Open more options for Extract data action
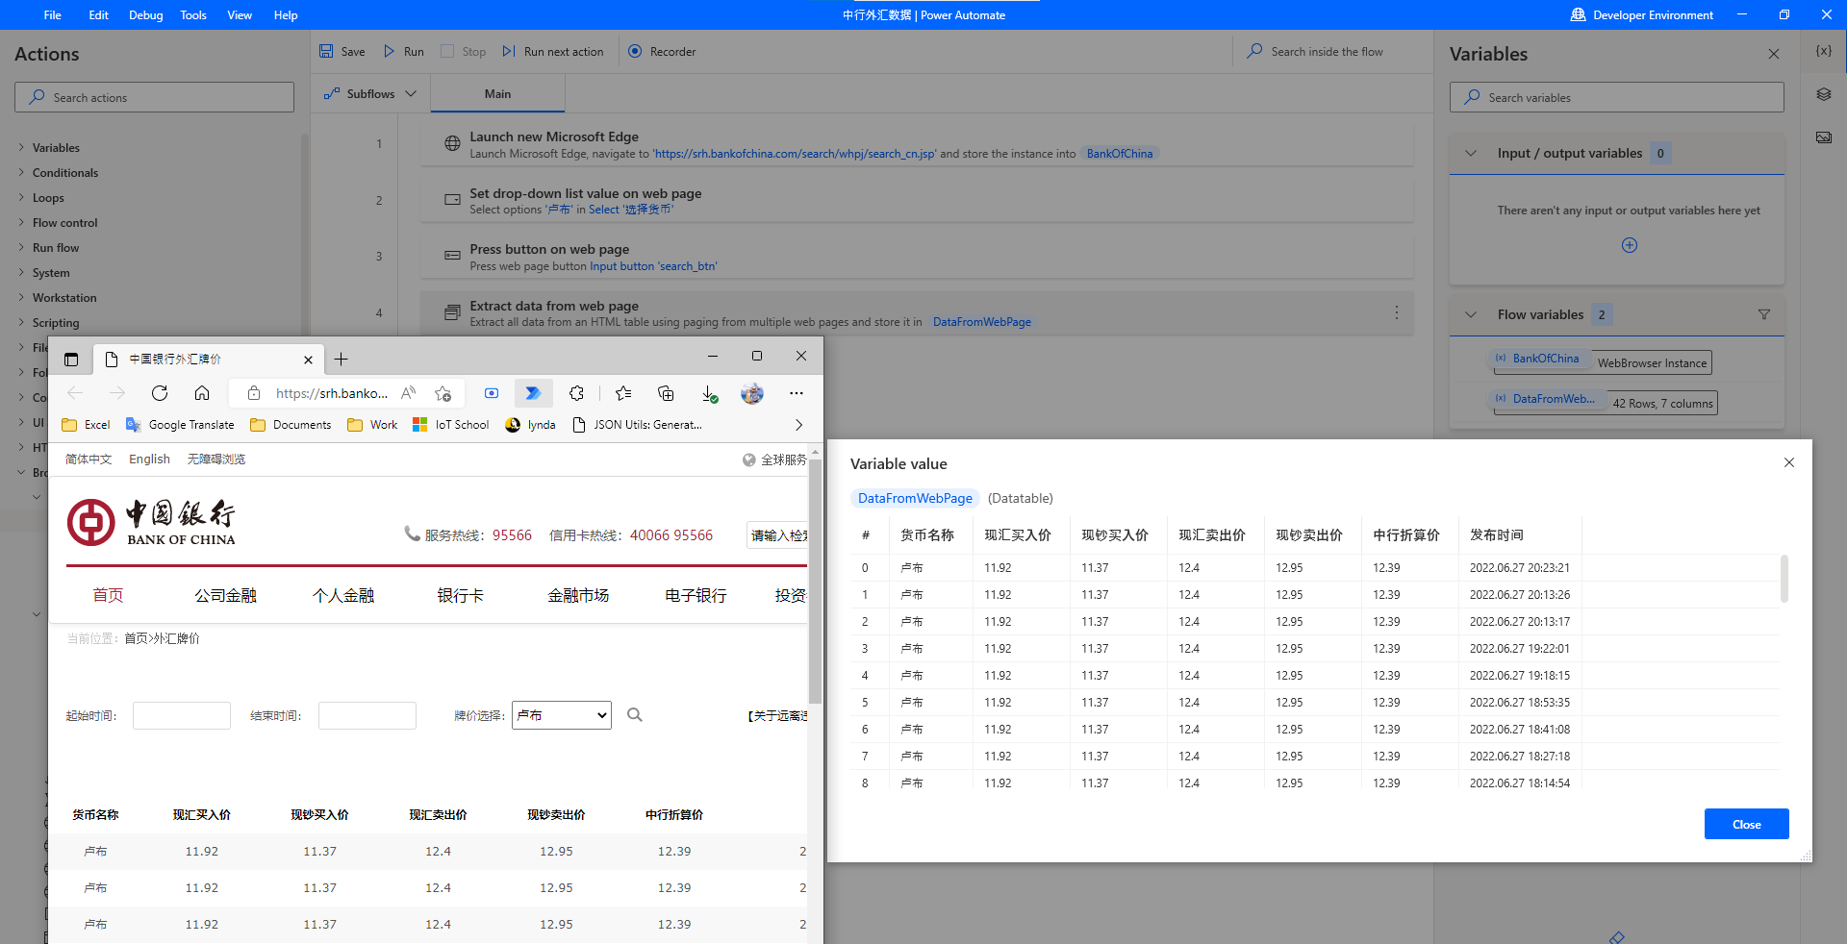The height and width of the screenshot is (944, 1847). [x=1396, y=313]
